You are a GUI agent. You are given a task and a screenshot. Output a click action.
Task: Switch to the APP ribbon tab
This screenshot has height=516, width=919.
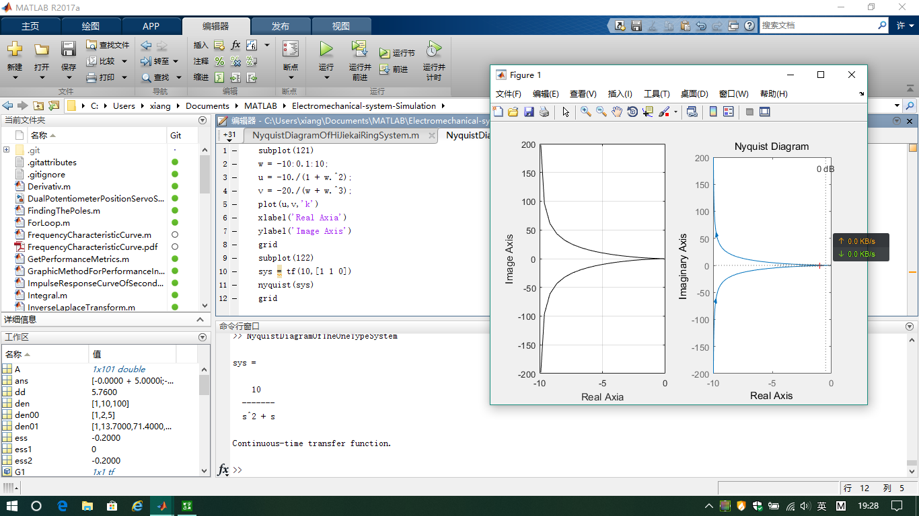(x=151, y=26)
